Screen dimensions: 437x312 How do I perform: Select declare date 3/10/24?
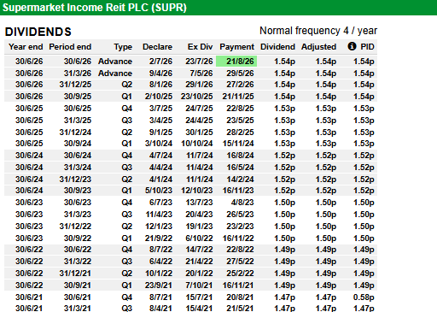159,144
